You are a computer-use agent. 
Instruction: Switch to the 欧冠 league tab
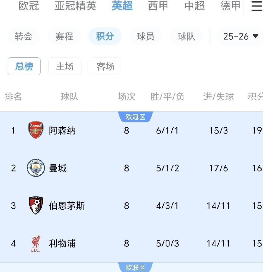29,6
